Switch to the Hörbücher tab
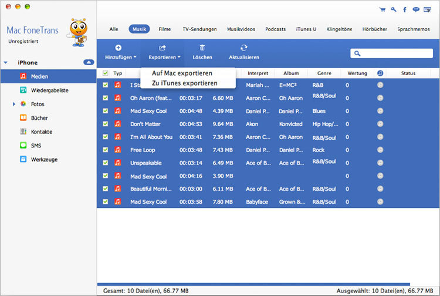Screen dimensions: 440x296 tap(375, 29)
